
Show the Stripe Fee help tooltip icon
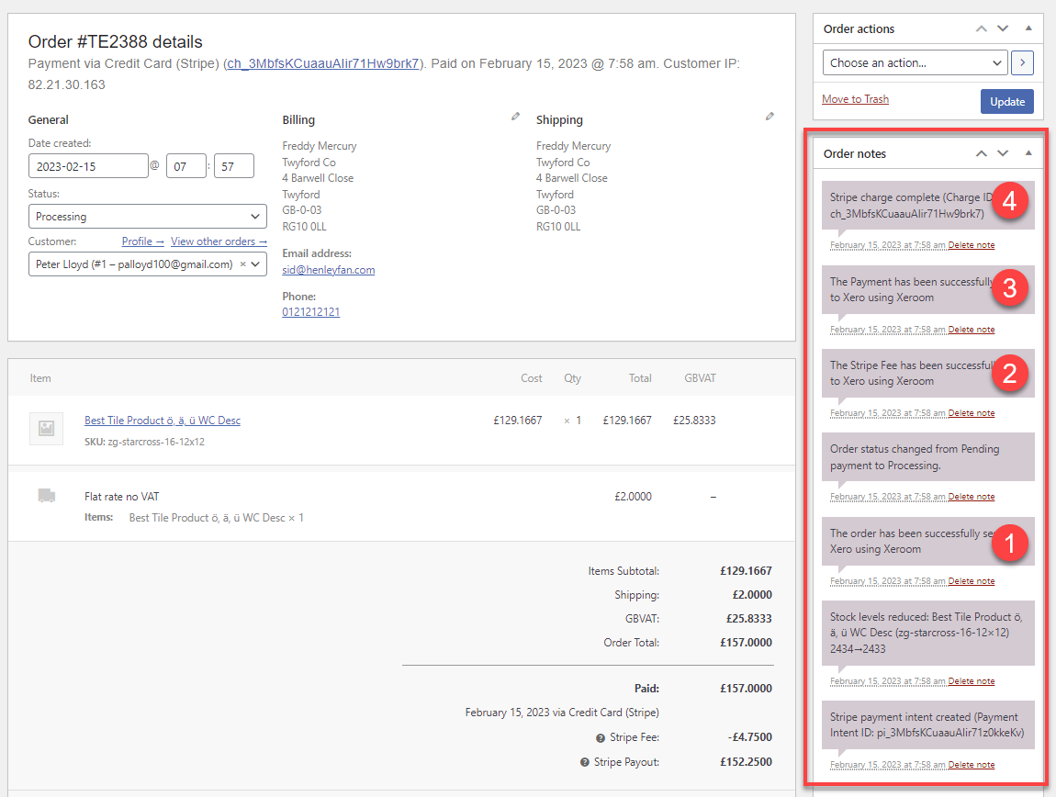600,738
